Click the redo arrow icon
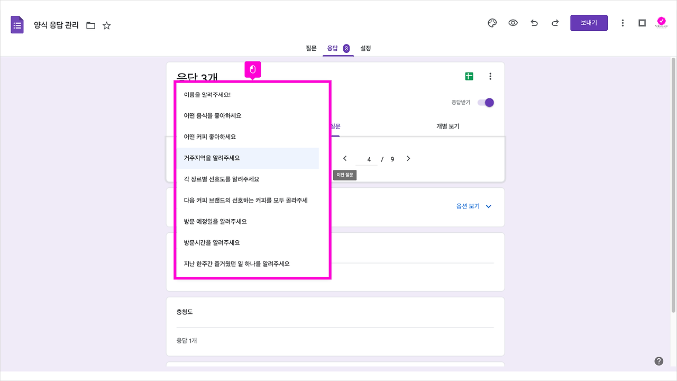The height and width of the screenshot is (381, 677). click(554, 23)
